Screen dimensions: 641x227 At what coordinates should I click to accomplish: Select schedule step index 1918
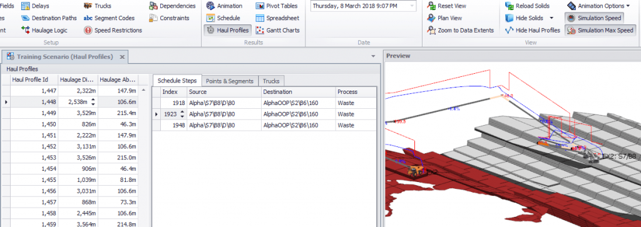coord(264,103)
